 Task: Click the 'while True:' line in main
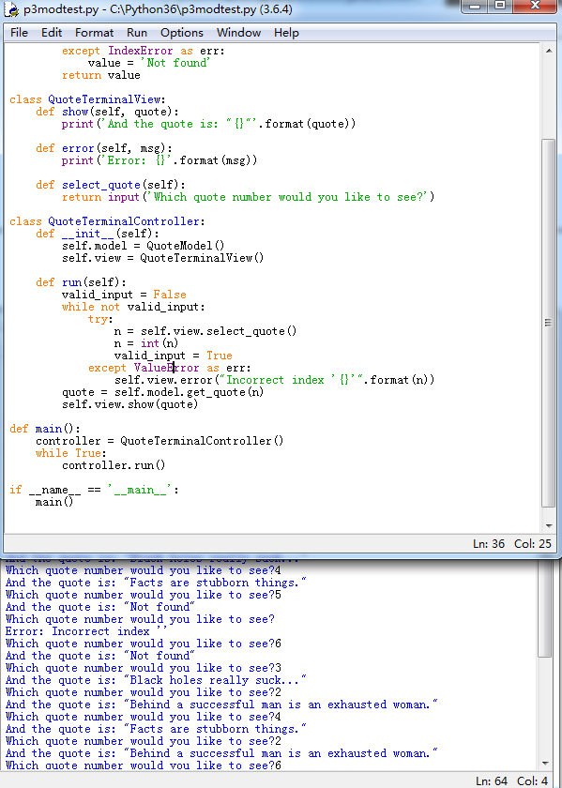(x=71, y=453)
